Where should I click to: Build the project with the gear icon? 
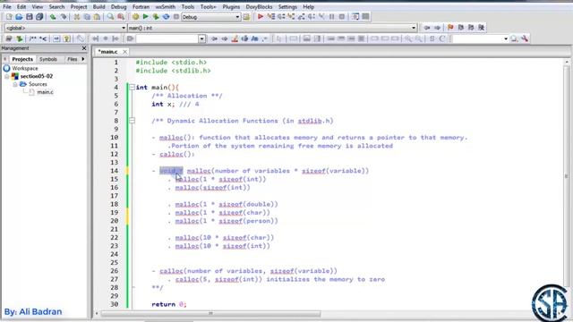point(135,17)
